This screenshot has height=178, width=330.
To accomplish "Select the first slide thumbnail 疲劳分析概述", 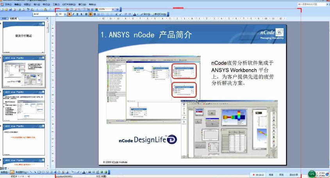I will (24, 37).
